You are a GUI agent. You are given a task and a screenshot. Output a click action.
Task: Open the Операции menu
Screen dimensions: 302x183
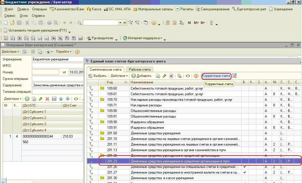[40, 9]
